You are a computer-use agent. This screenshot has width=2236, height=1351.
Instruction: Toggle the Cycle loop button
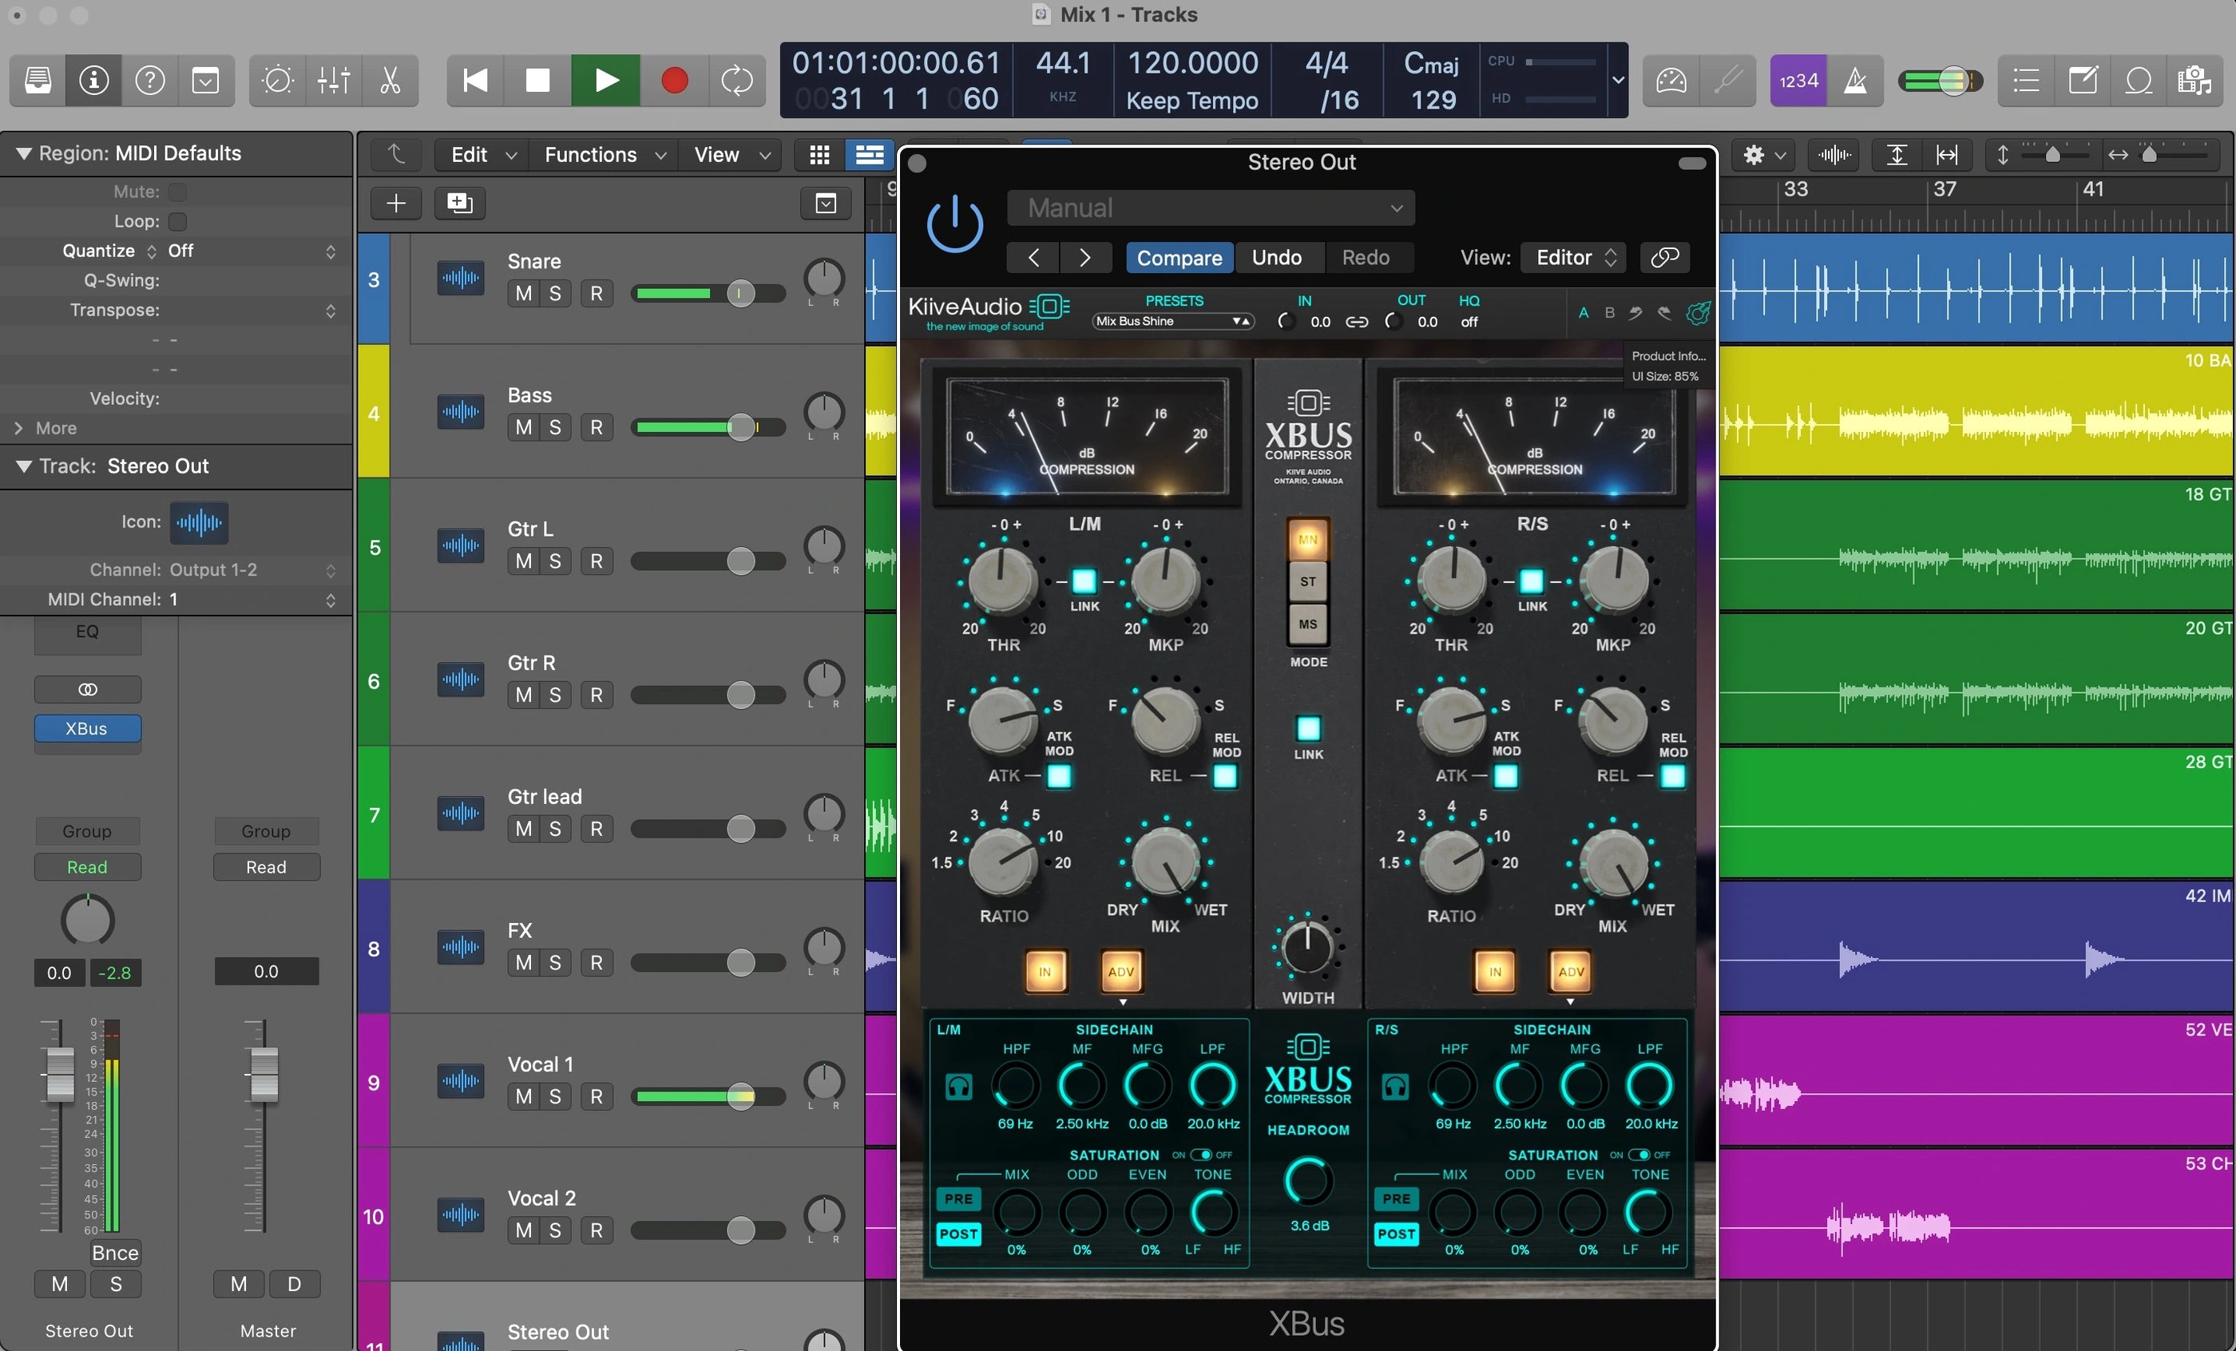736,81
